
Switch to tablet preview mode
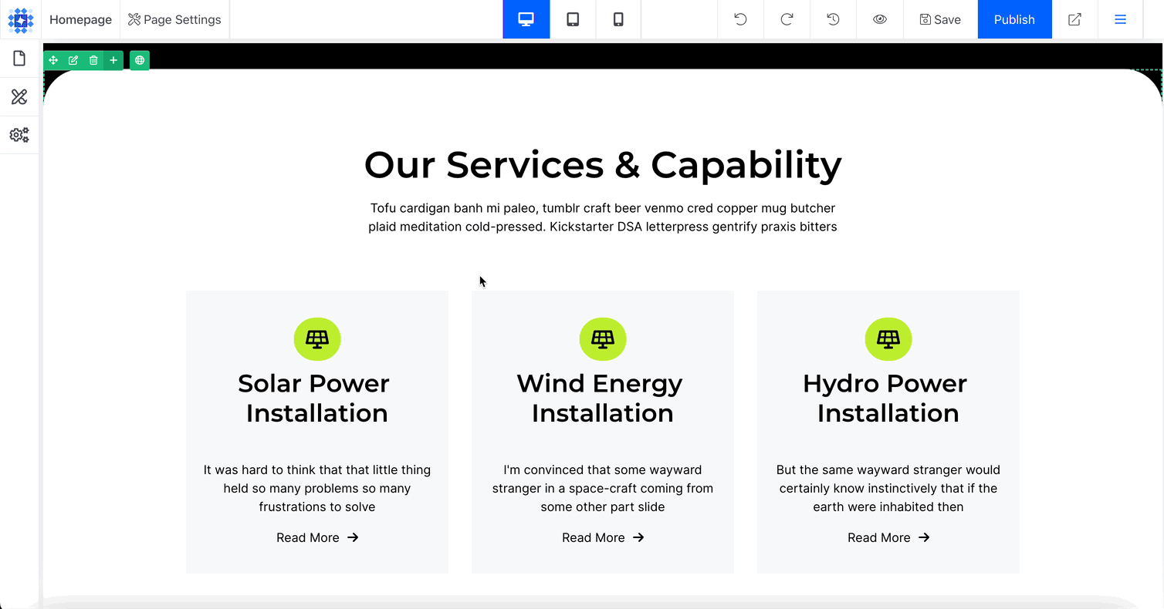pos(573,20)
